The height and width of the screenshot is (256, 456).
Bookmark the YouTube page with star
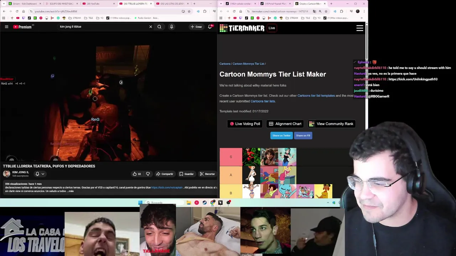189,11
